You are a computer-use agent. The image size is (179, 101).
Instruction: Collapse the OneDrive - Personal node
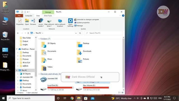(17, 49)
